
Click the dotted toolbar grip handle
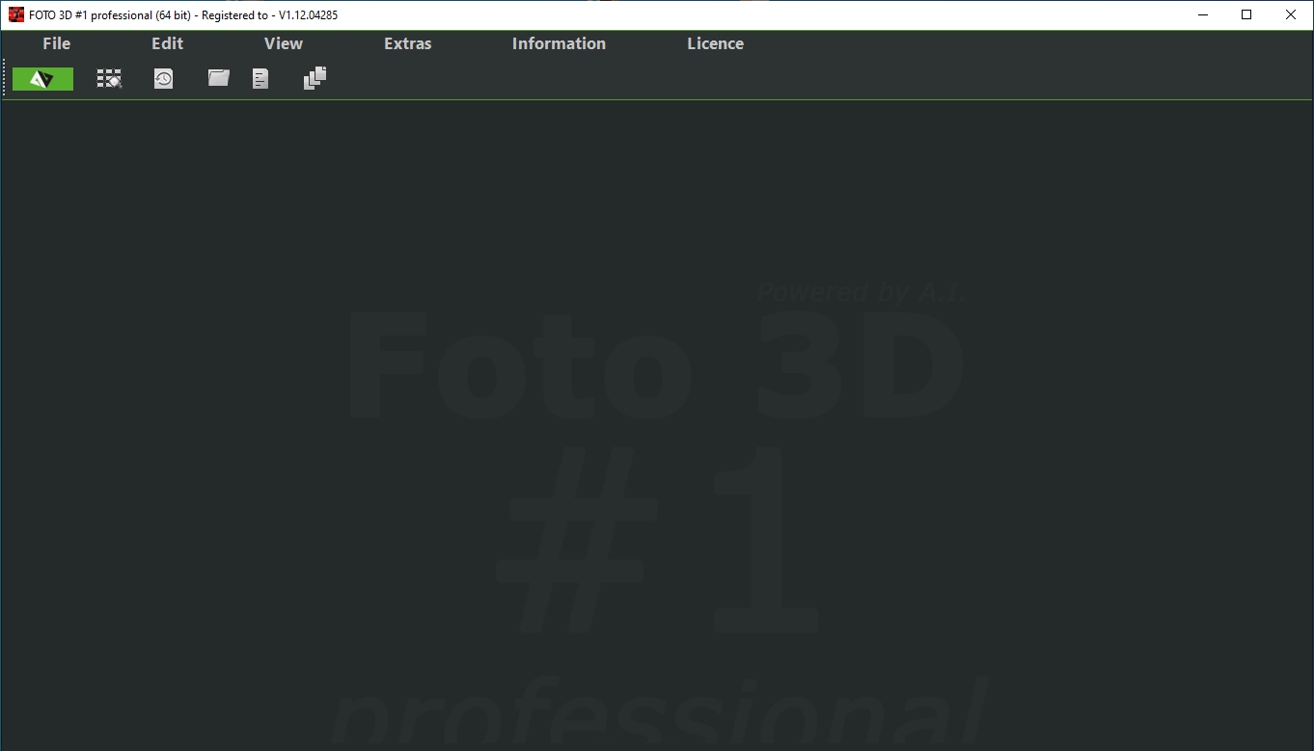point(5,79)
